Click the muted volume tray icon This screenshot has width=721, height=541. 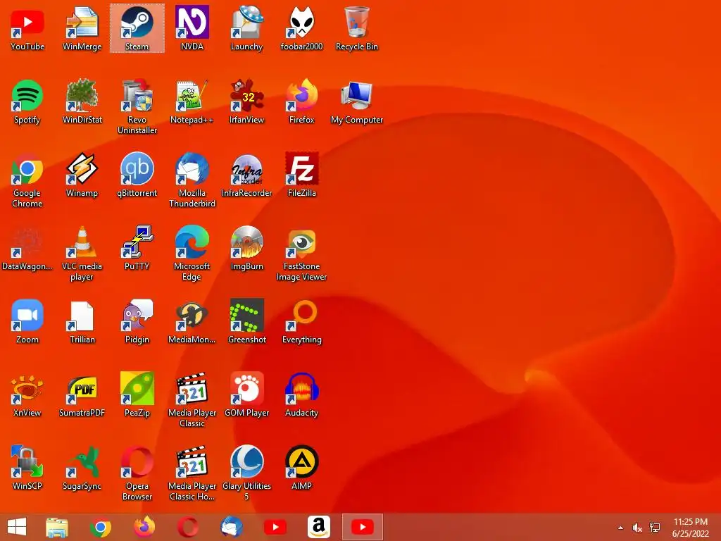(637, 528)
